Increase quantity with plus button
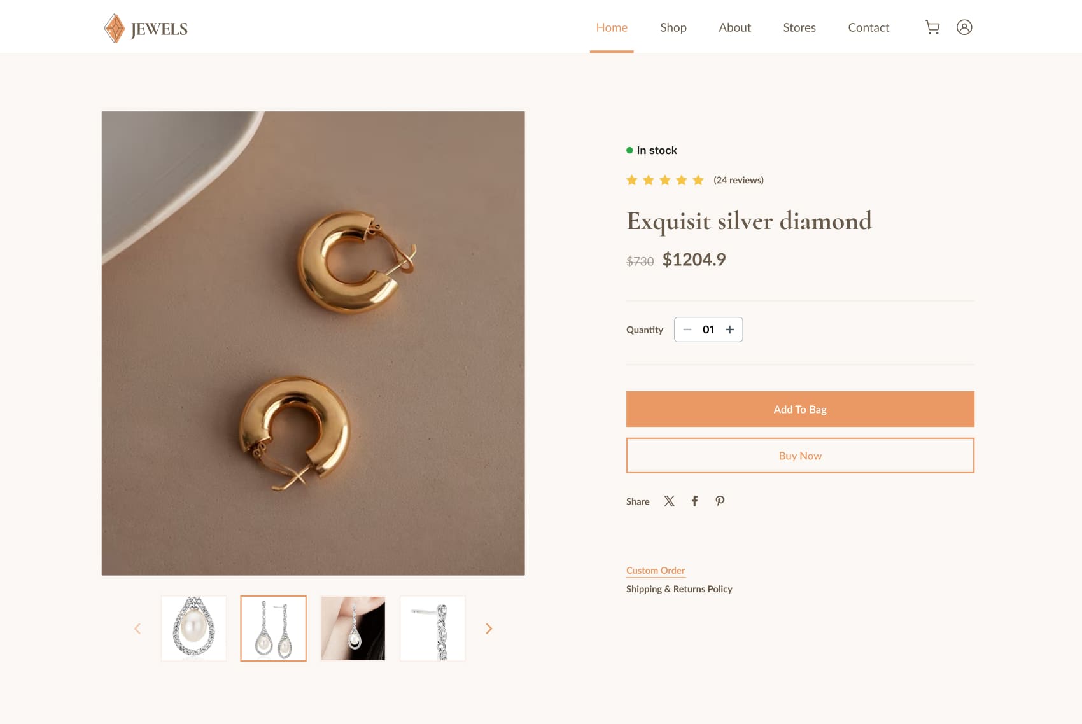The width and height of the screenshot is (1082, 724). tap(730, 330)
